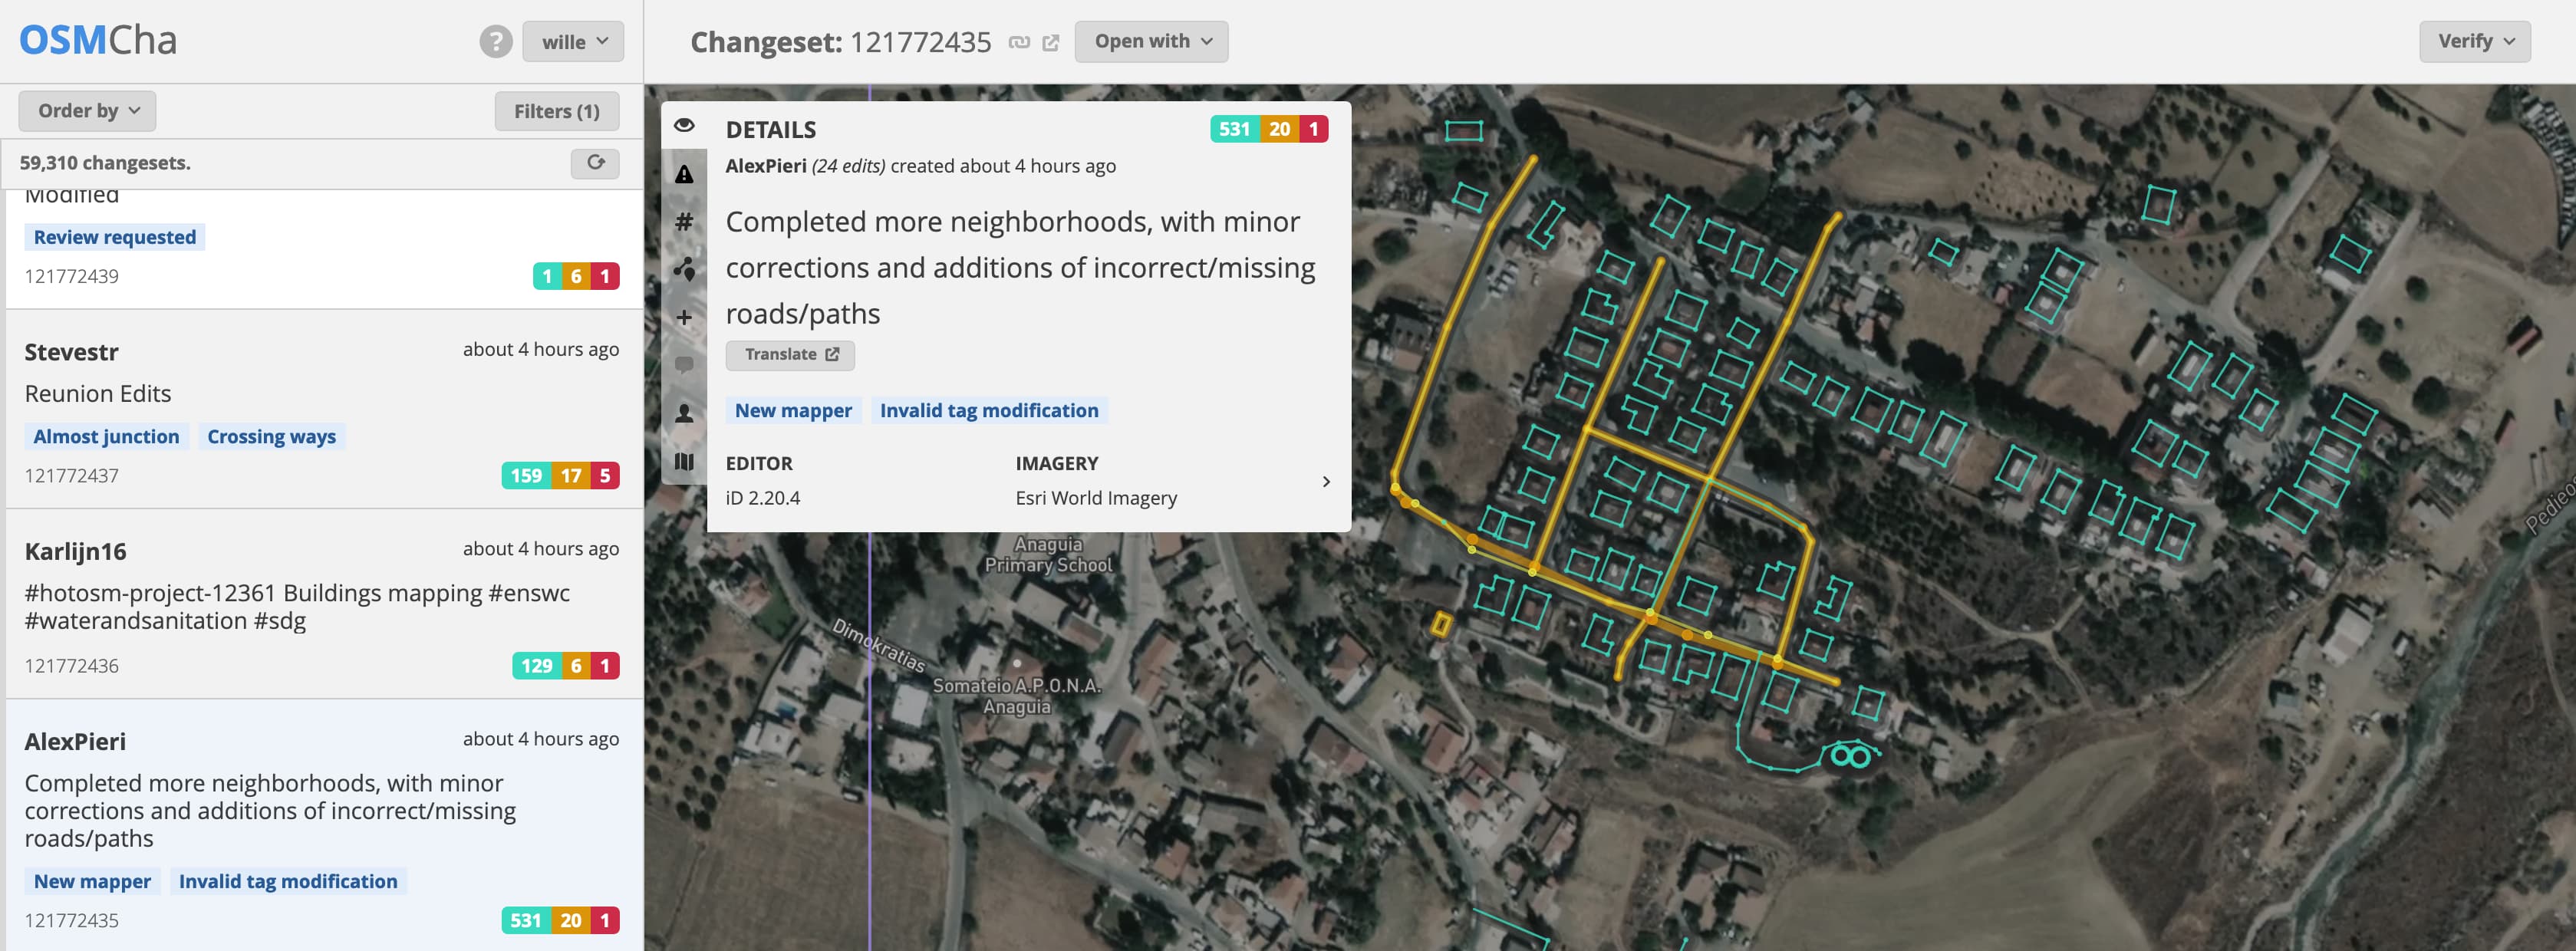Click the help question mark icon

[495, 42]
